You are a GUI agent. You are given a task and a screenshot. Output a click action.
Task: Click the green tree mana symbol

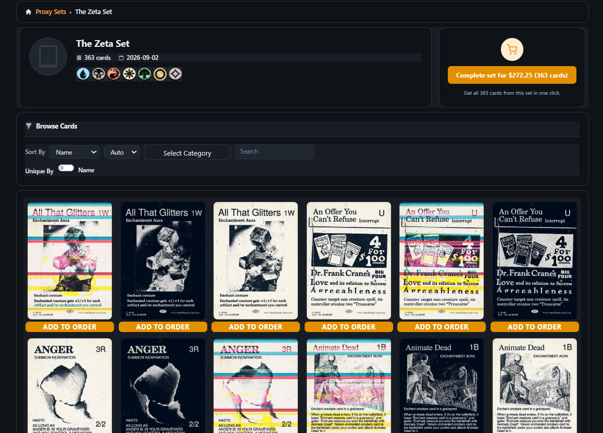(145, 74)
